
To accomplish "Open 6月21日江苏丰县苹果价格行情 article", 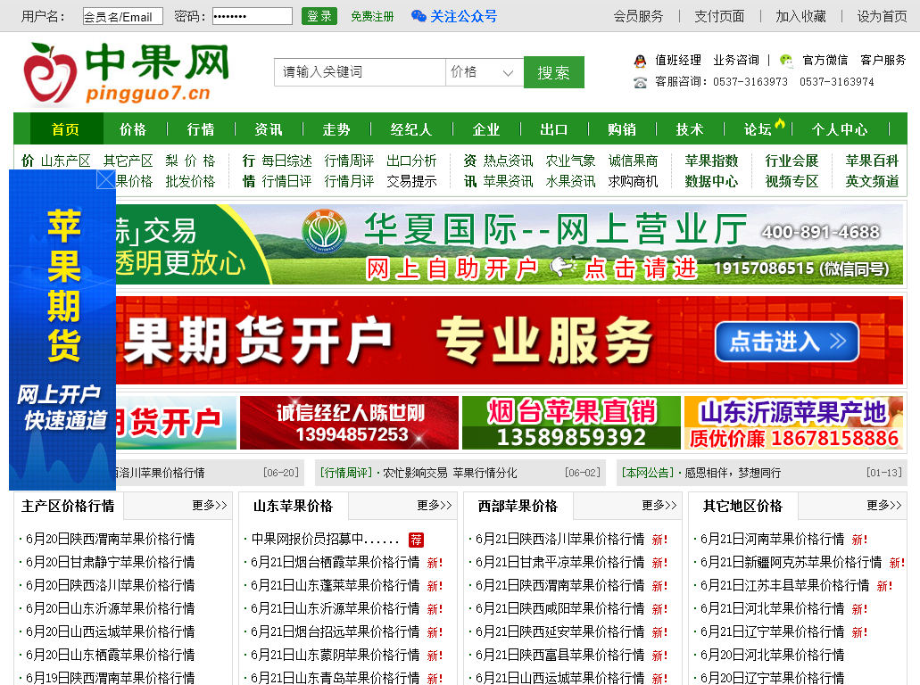I will coord(784,585).
